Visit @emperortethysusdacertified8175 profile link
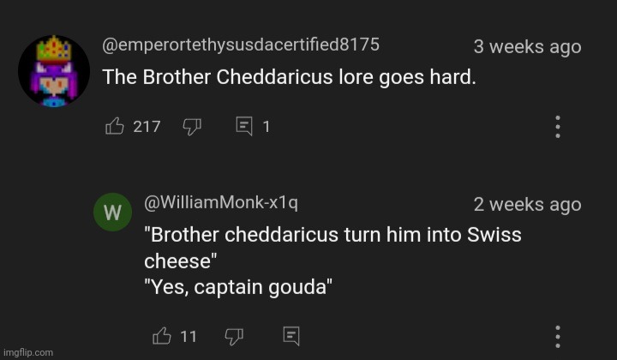Screen dimensions: 617x360 241,45
